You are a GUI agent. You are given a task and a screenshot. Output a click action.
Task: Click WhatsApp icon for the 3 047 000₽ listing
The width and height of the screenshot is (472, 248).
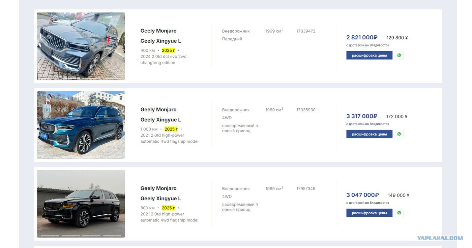399,213
